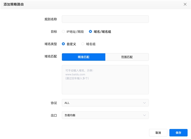Focus the domain name entry text area
Screen dimensions: 191x139
(105, 79)
